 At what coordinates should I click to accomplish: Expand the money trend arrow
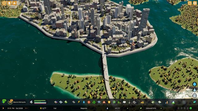(161, 108)
